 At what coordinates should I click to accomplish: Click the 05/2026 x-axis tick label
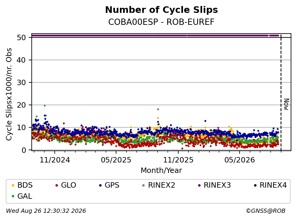tap(240, 160)
